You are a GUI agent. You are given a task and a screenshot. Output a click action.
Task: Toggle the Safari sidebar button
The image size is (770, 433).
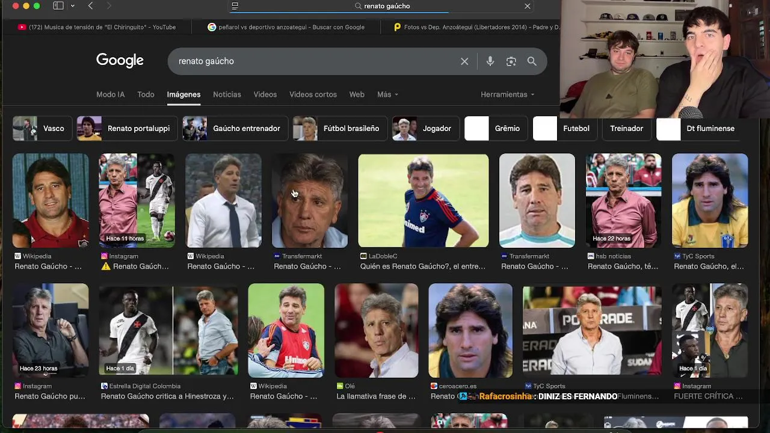pyautogui.click(x=58, y=6)
